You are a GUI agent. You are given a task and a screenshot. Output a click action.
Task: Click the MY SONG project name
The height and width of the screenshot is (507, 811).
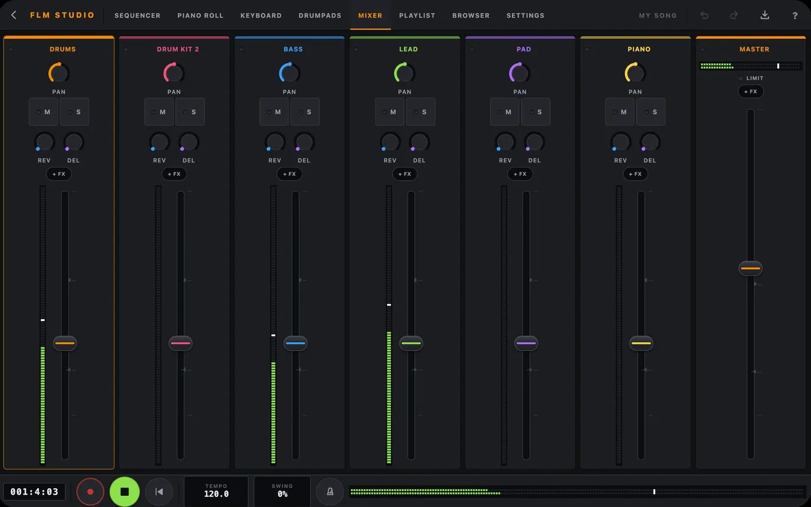point(658,15)
